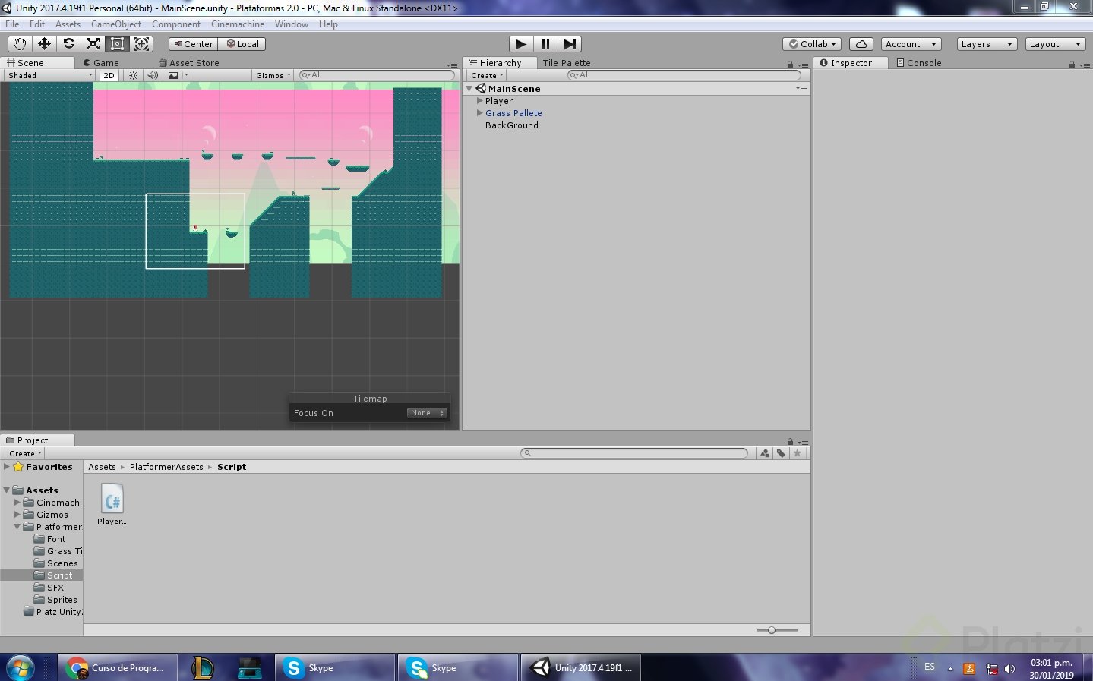Expand the Favorites section
Viewport: 1093px width, 681px height.
(7, 467)
